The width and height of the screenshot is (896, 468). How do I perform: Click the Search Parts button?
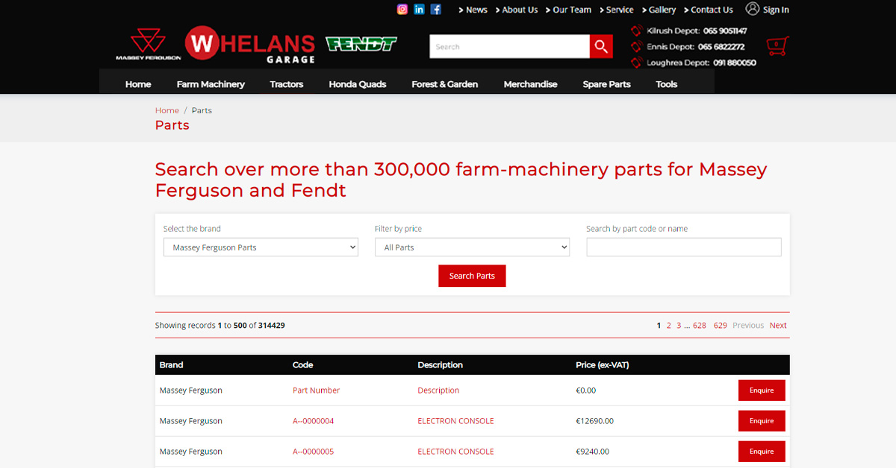472,276
